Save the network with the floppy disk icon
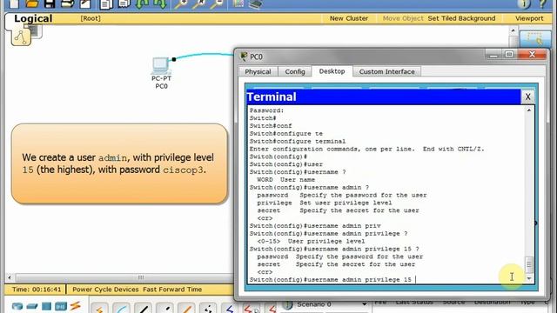 (50, 3)
